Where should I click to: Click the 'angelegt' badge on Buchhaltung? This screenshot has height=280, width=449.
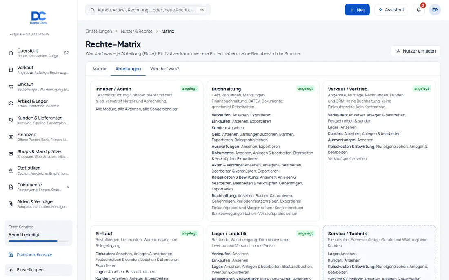[305, 88]
